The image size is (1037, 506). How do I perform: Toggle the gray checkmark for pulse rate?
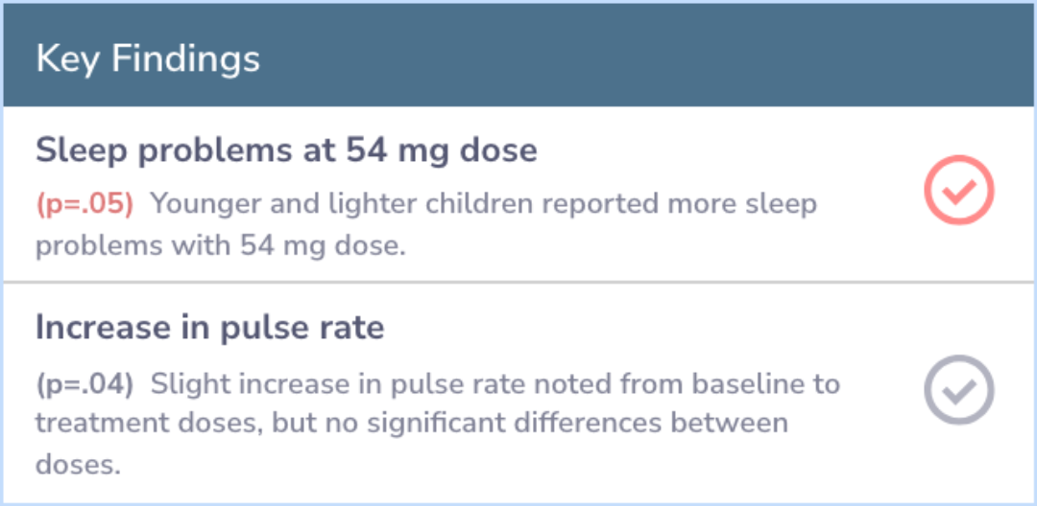[x=958, y=390]
